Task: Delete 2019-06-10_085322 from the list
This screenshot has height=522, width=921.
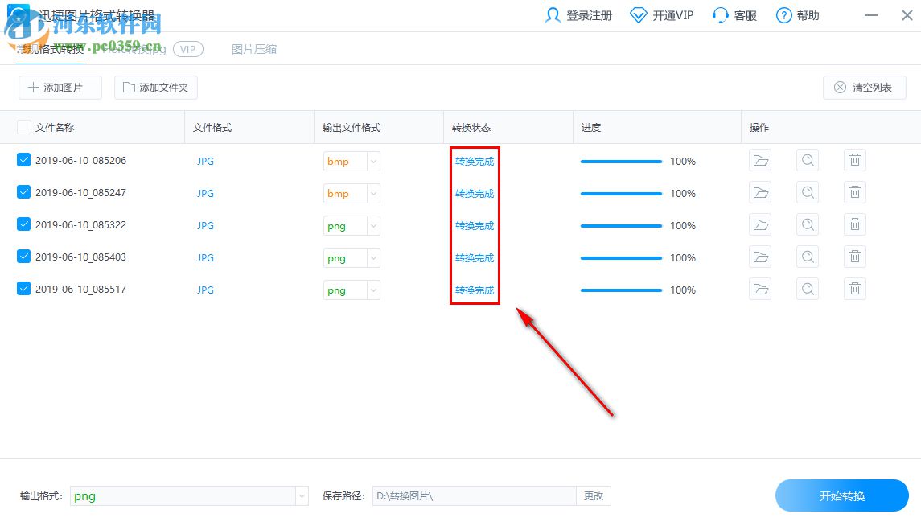Action: click(854, 224)
